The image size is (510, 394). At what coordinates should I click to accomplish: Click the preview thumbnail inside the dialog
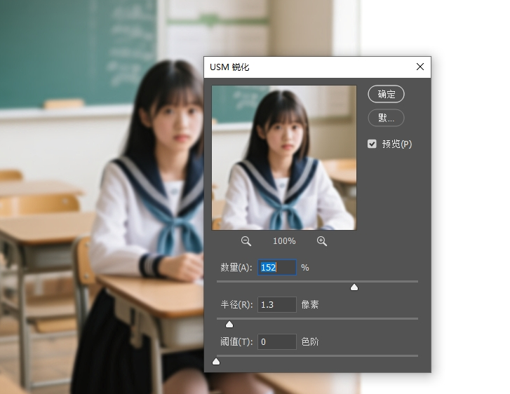[x=284, y=158]
